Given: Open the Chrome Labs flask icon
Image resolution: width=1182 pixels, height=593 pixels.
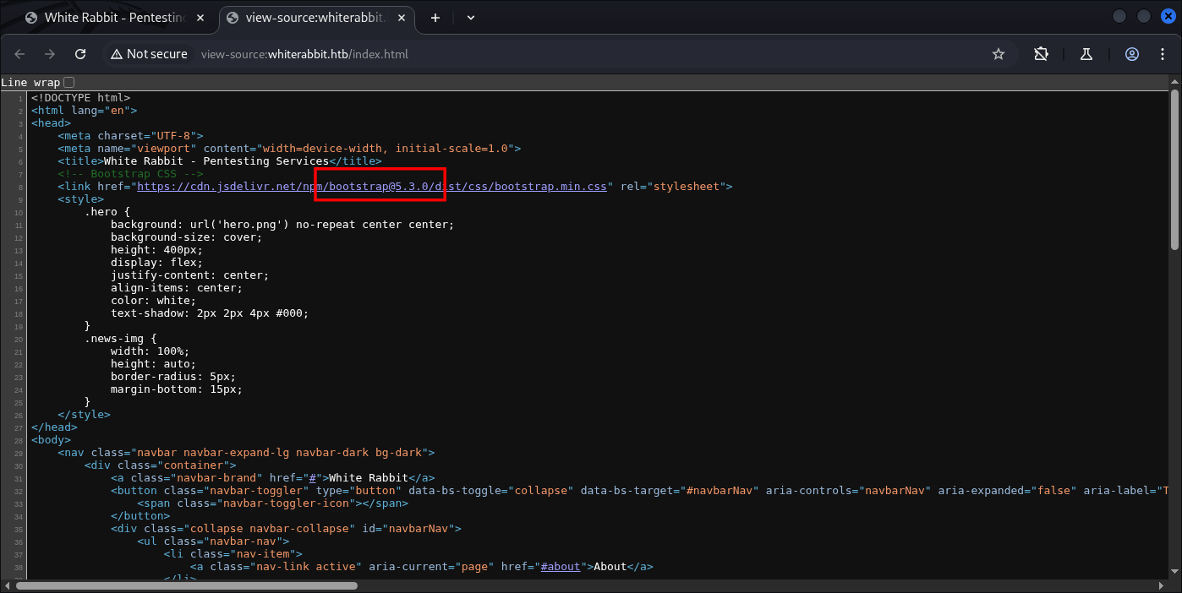Looking at the screenshot, I should coord(1086,54).
